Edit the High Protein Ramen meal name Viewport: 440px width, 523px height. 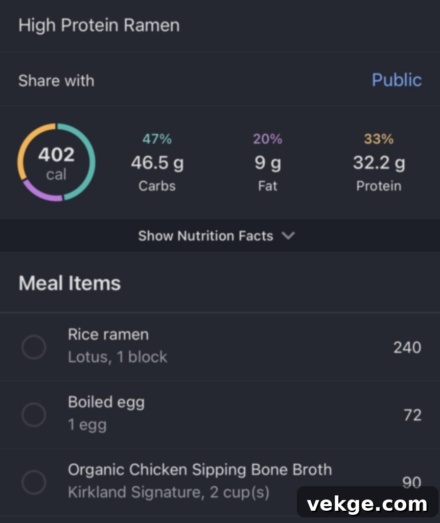[x=99, y=26]
